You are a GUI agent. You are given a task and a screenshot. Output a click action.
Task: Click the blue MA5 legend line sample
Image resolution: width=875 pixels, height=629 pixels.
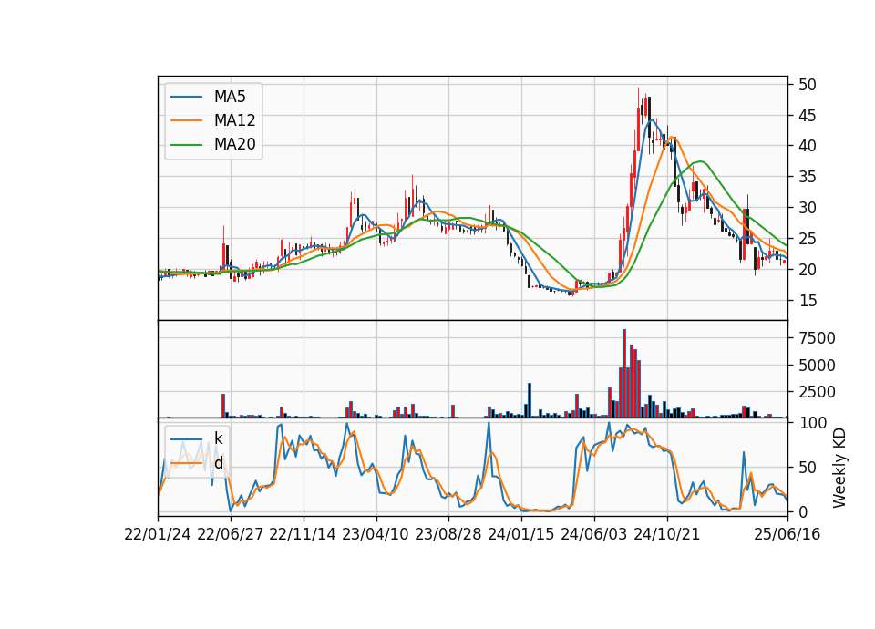(186, 97)
